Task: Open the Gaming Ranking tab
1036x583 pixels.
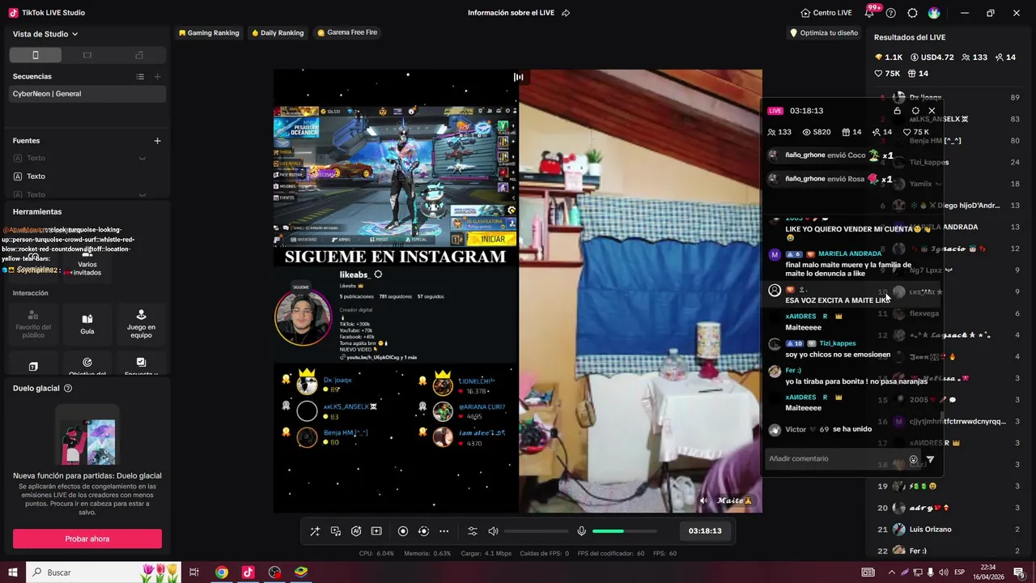Action: coord(209,33)
